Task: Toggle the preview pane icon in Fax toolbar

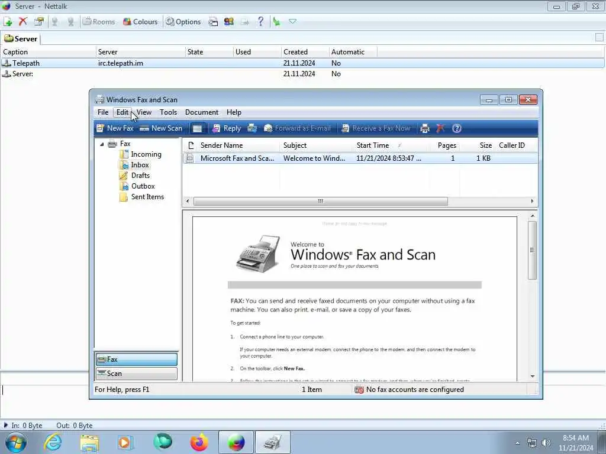Action: (x=197, y=128)
